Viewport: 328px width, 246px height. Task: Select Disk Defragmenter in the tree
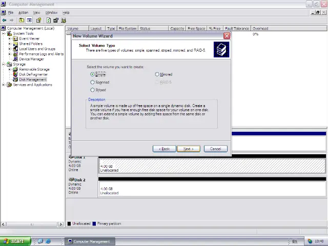[x=33, y=75]
